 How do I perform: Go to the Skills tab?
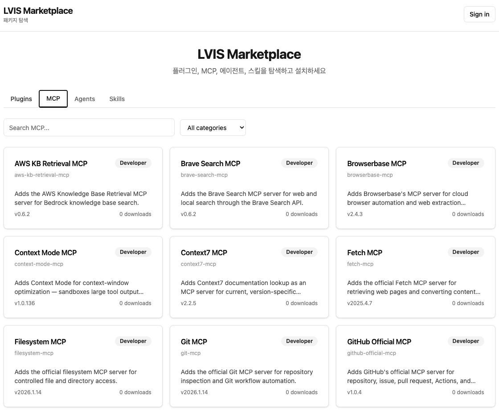click(x=117, y=99)
